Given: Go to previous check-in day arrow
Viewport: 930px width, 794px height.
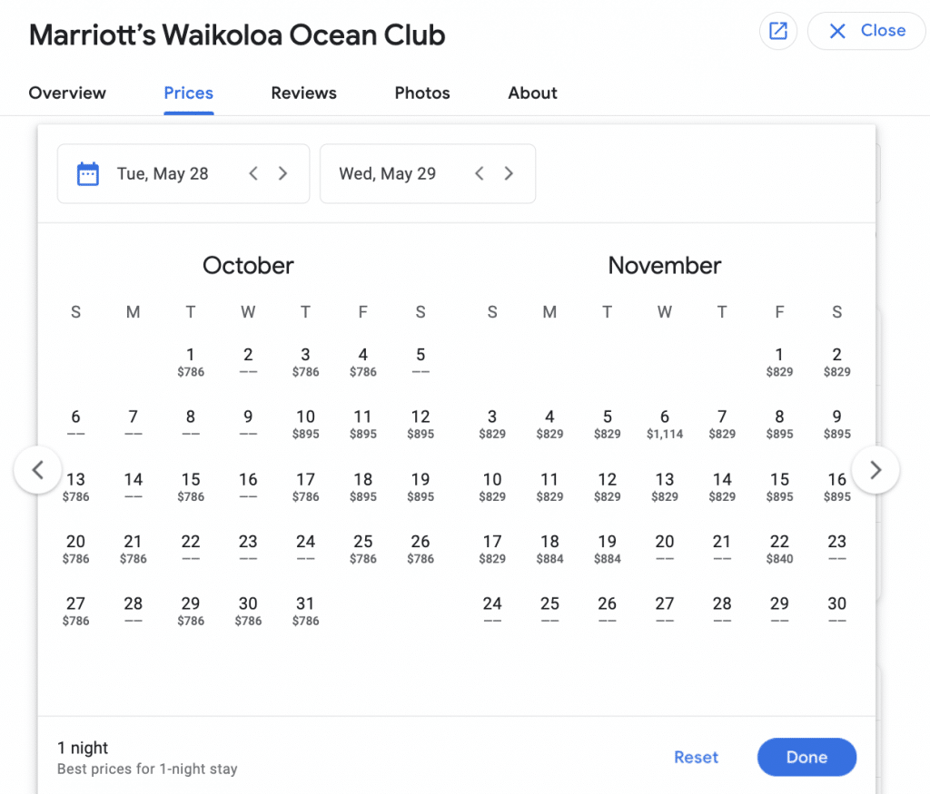Looking at the screenshot, I should click(x=253, y=174).
